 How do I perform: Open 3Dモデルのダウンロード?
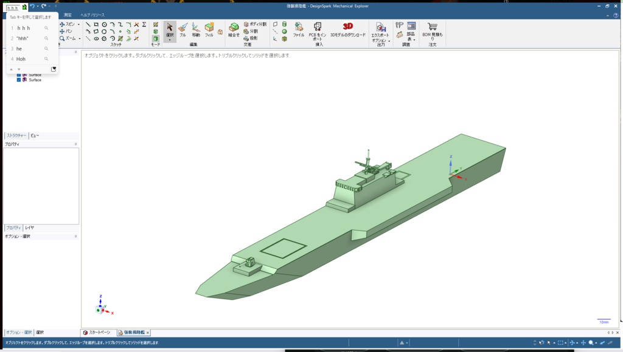click(x=347, y=30)
